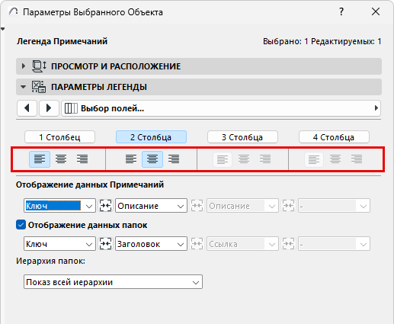
Task: Open the folder data Ключ dropdown
Action: tap(59, 244)
